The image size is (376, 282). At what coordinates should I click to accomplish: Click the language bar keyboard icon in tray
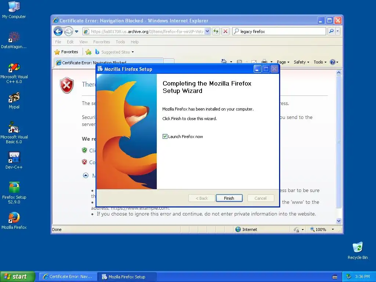335,277
